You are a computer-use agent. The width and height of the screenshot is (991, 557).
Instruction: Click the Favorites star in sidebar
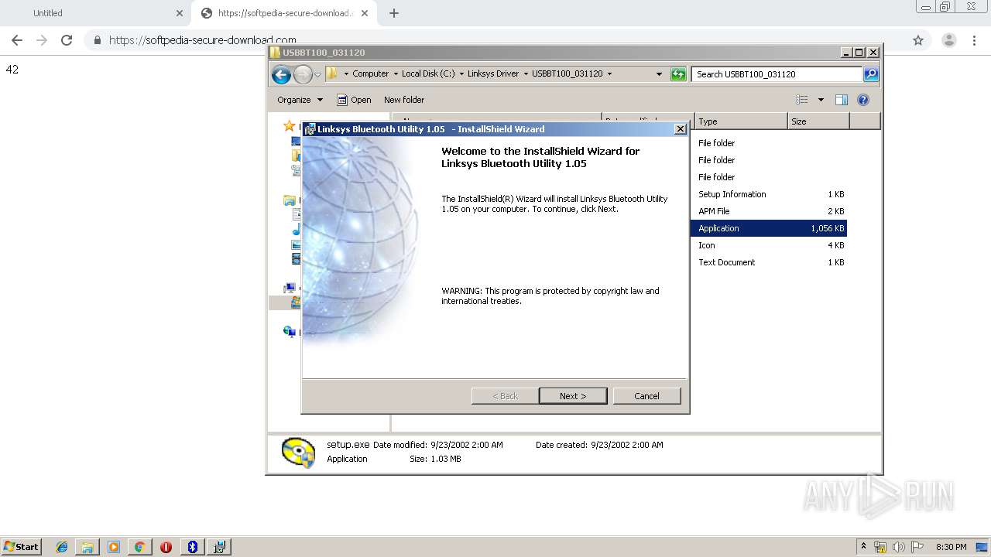click(290, 125)
